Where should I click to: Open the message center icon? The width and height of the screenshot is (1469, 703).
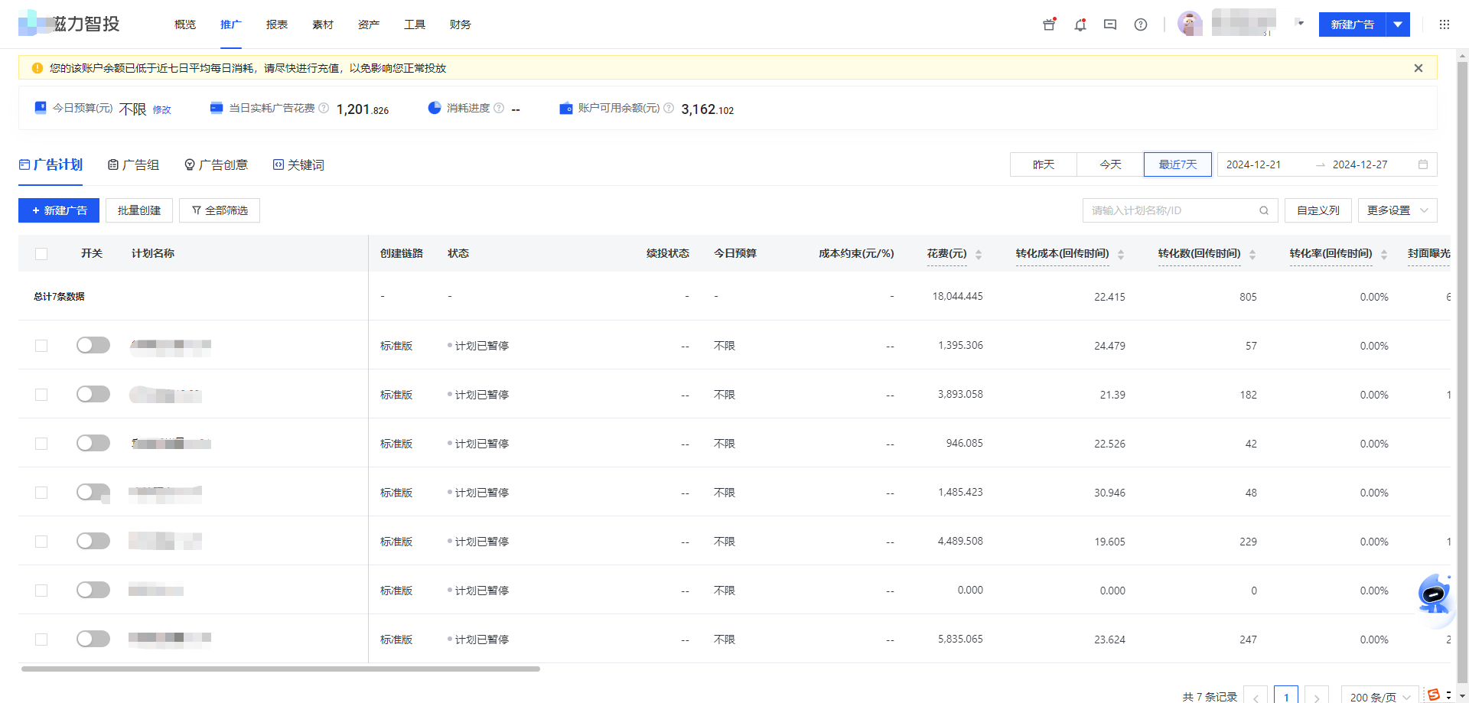pos(1109,24)
